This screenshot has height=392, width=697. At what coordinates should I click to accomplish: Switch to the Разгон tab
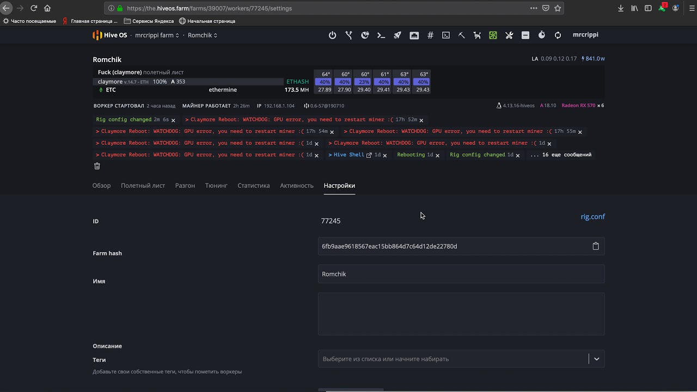185,186
